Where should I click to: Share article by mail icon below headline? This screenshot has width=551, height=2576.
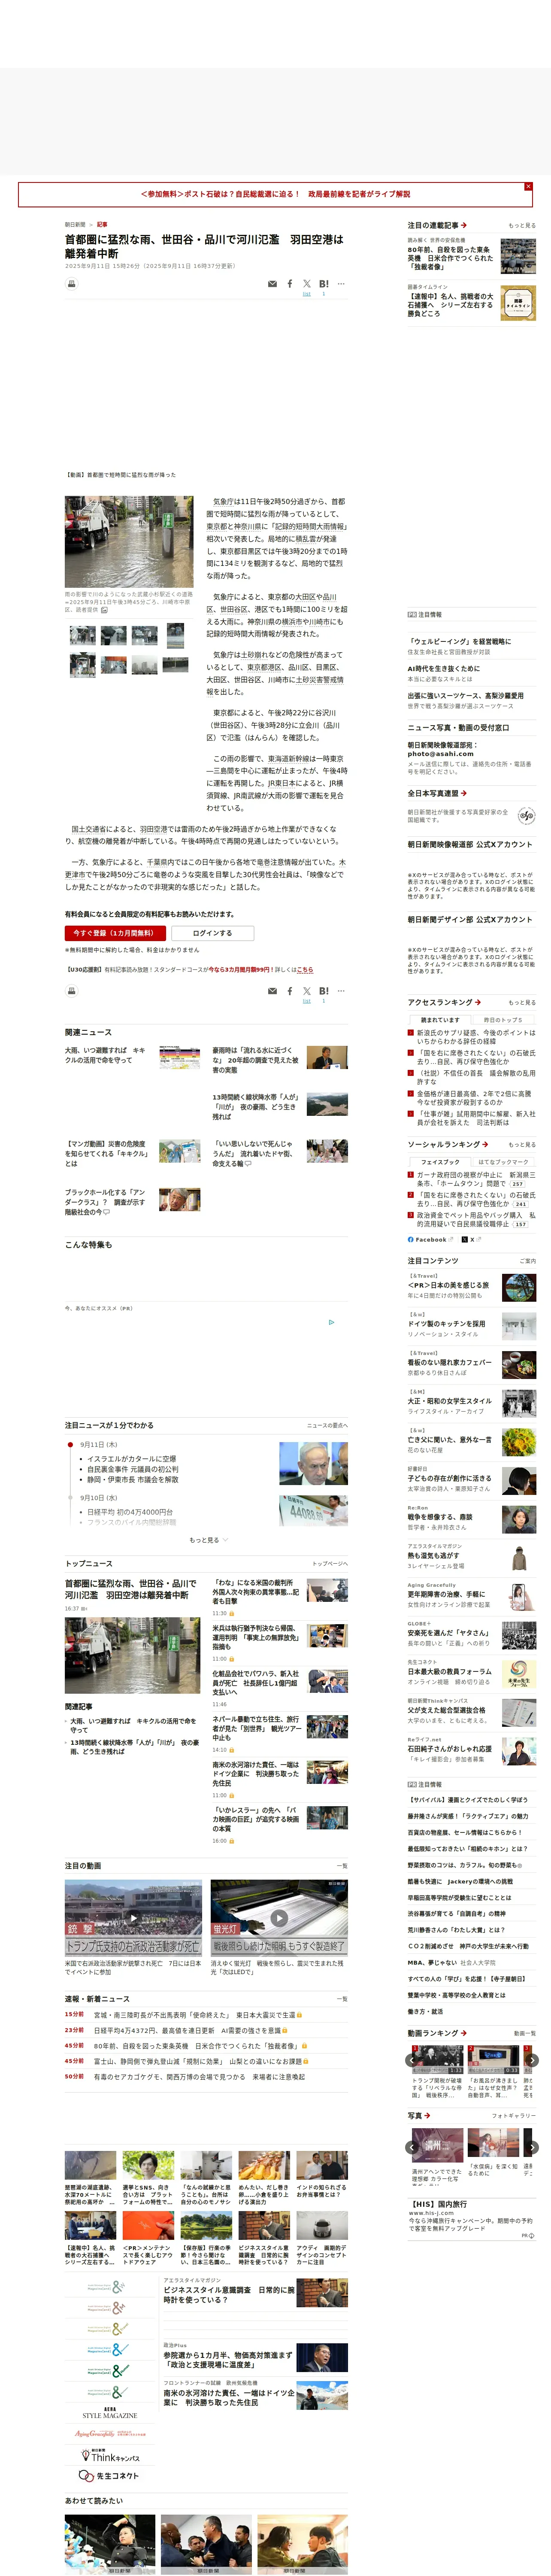[272, 284]
